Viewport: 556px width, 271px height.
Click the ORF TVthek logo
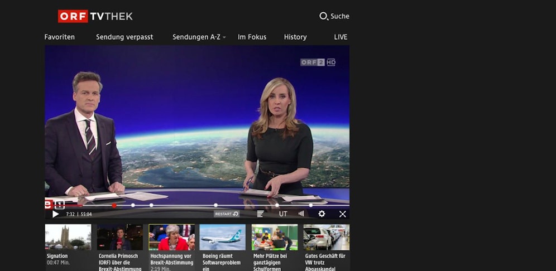pyautogui.click(x=95, y=16)
